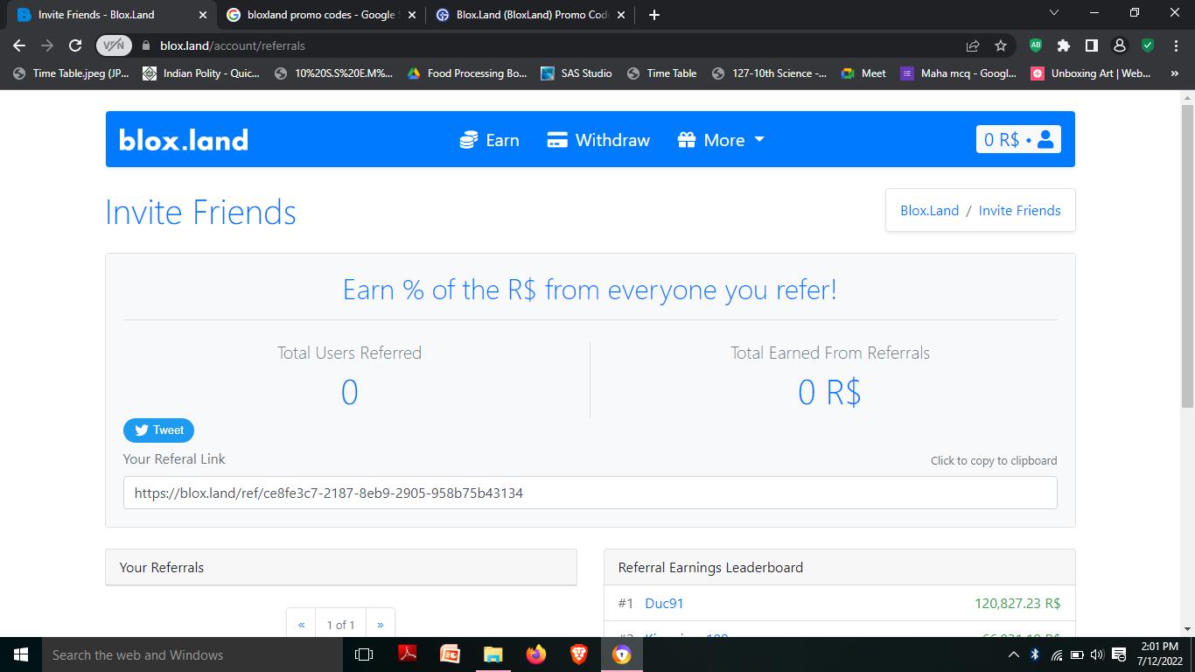Open the battery status tray icon
The image size is (1195, 672).
(x=1077, y=654)
